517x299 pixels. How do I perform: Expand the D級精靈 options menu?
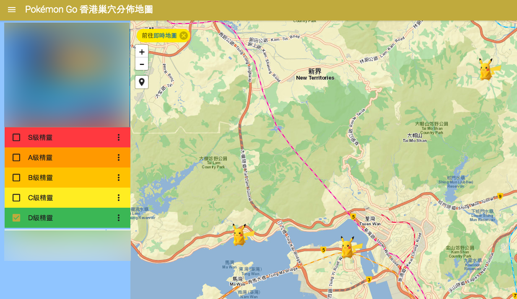pyautogui.click(x=119, y=218)
